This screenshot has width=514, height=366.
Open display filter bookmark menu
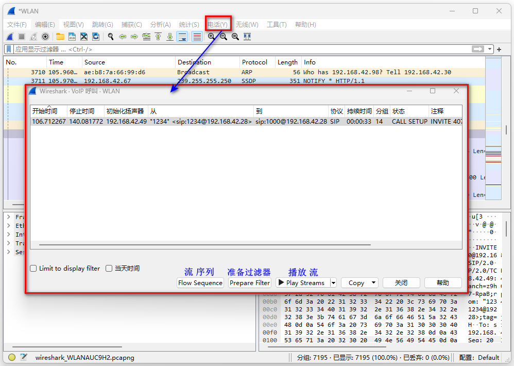point(9,49)
